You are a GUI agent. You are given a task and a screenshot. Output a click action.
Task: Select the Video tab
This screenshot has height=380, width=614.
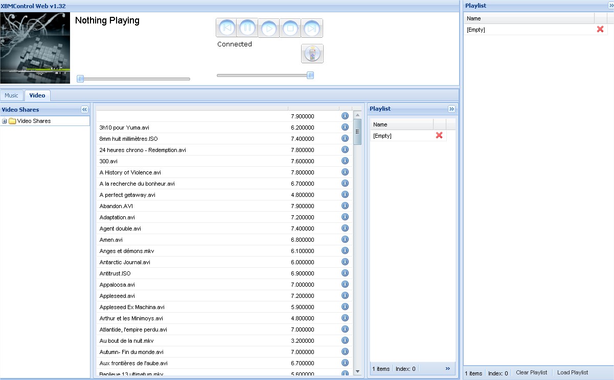pos(37,95)
